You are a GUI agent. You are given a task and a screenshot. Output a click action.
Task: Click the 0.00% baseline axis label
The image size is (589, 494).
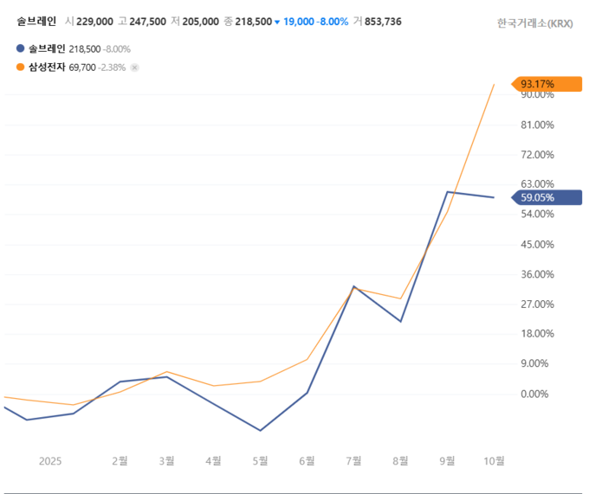point(537,395)
